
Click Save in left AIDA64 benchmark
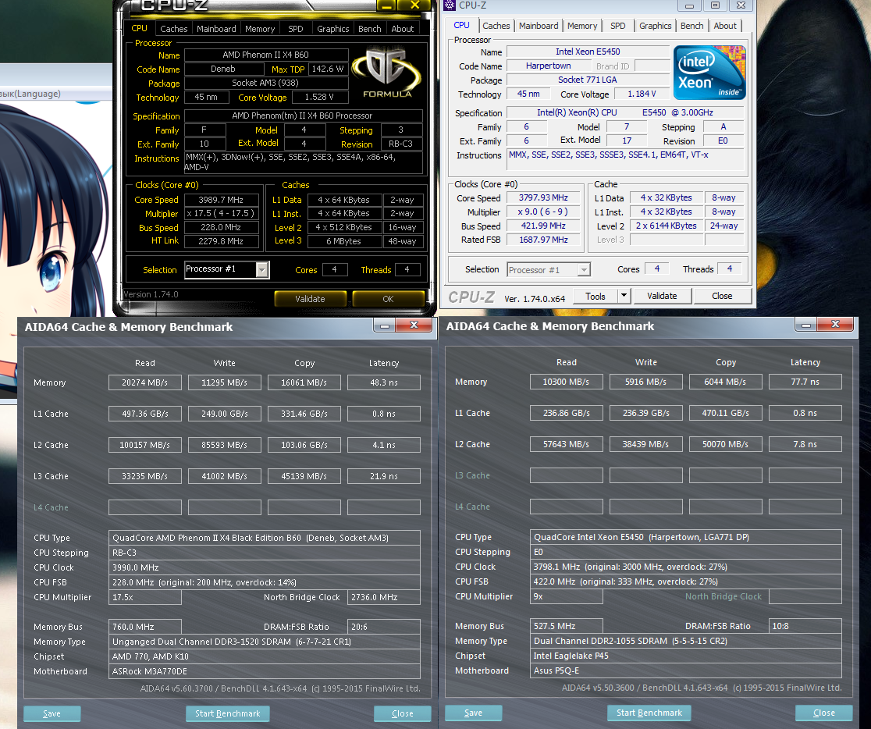click(52, 713)
